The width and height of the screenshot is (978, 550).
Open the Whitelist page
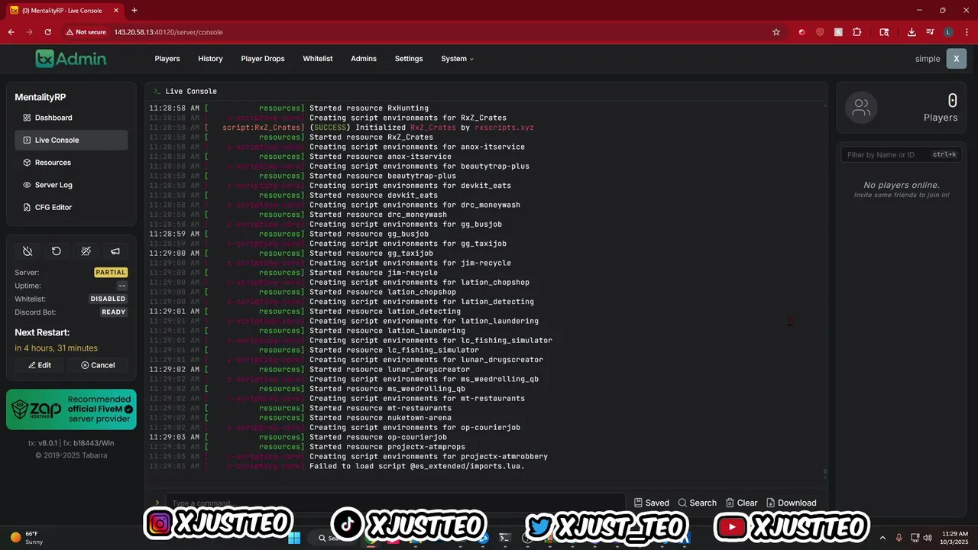tap(318, 59)
